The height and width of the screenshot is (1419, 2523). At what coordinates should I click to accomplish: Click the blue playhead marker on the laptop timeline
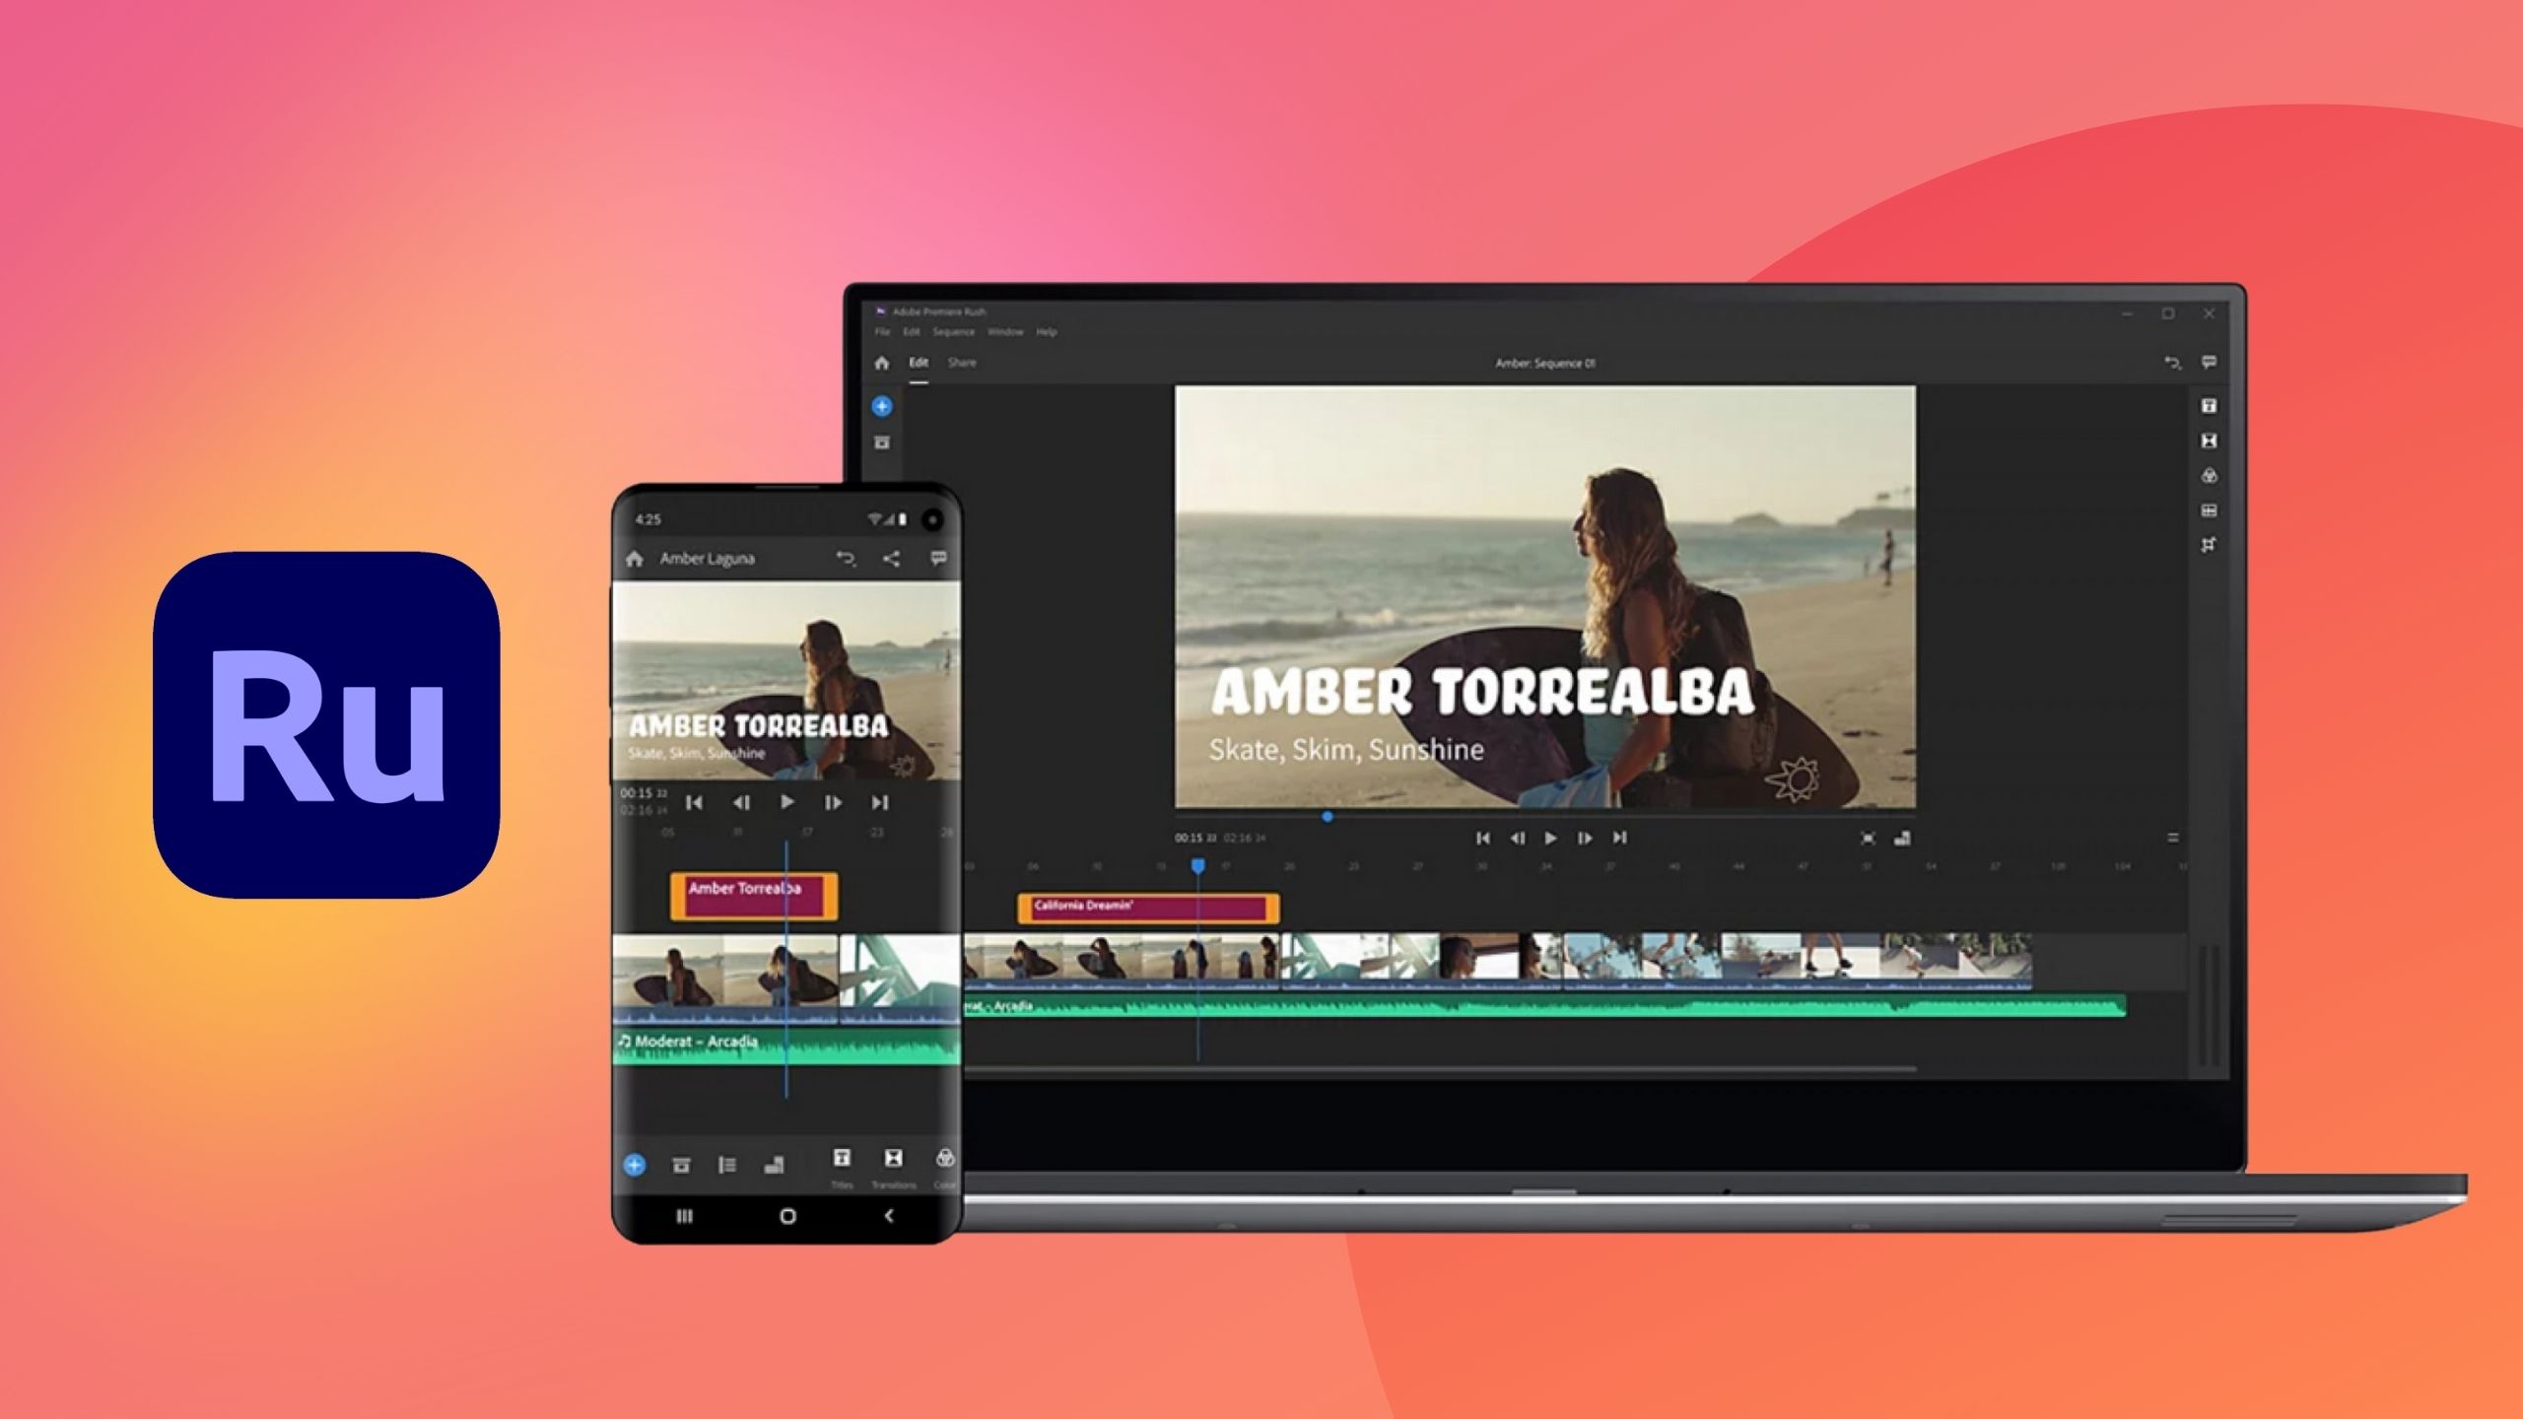pos(1197,865)
